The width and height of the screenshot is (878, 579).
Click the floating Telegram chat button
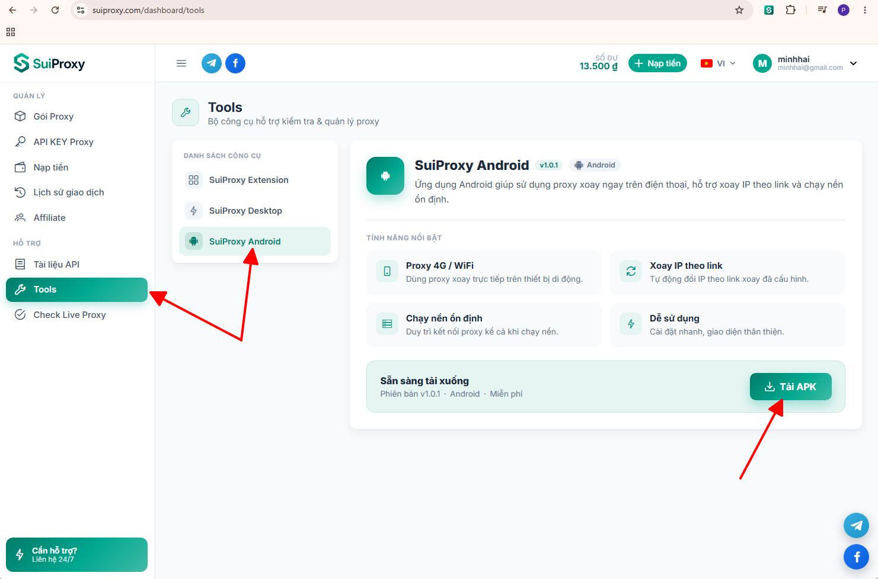click(x=856, y=525)
